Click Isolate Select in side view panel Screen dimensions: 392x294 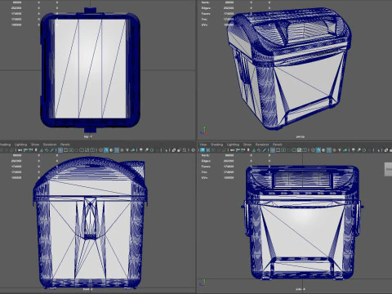(378, 150)
